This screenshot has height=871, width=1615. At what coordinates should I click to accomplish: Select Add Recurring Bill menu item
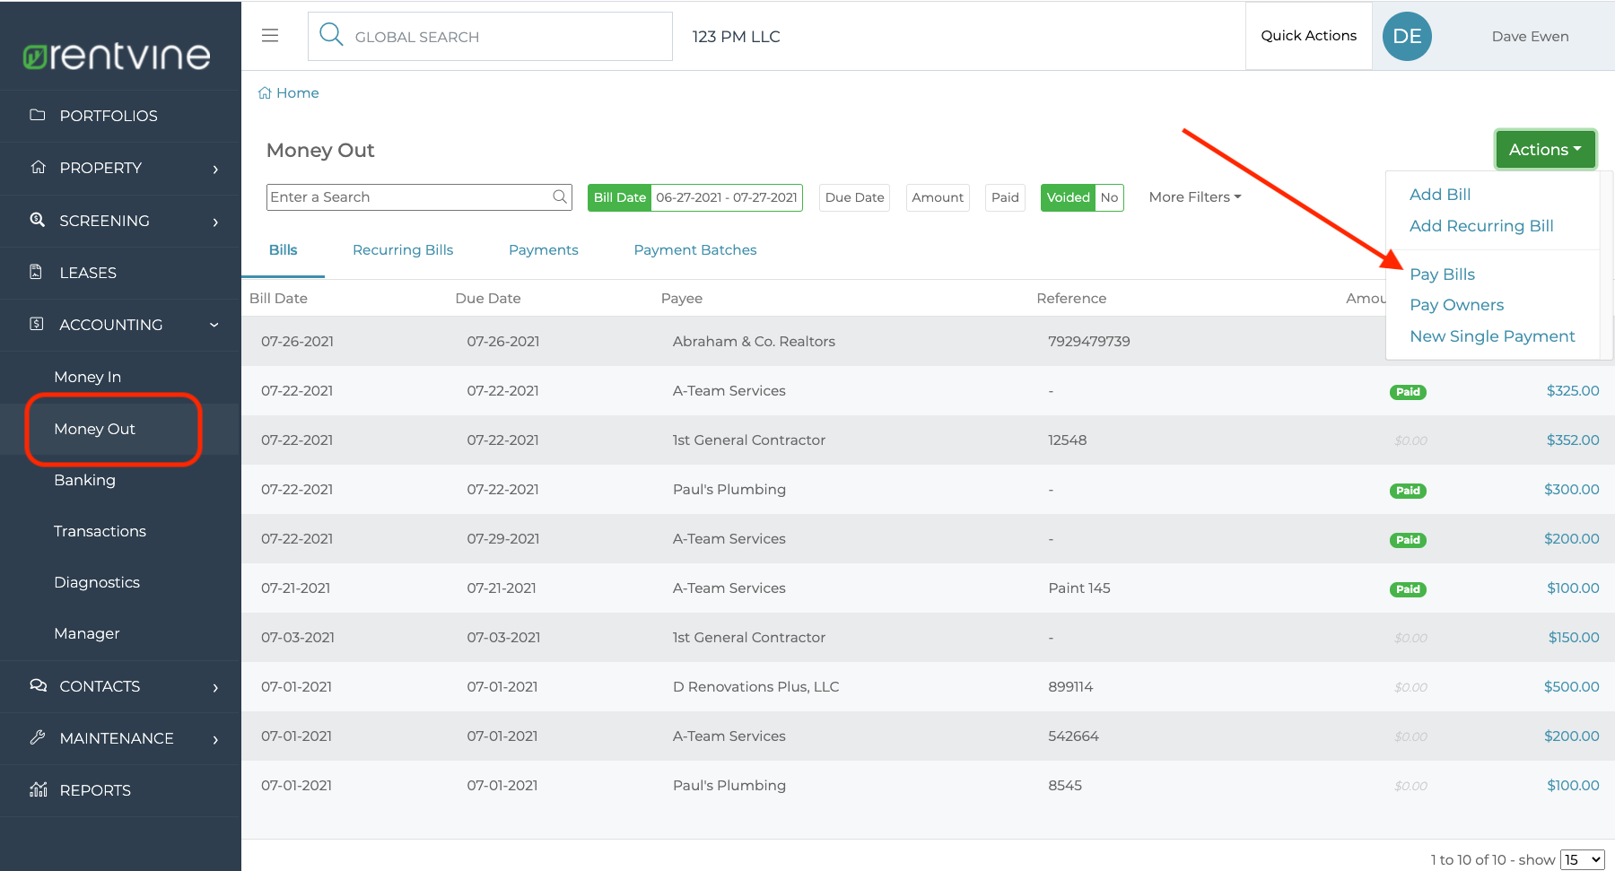1481,226
